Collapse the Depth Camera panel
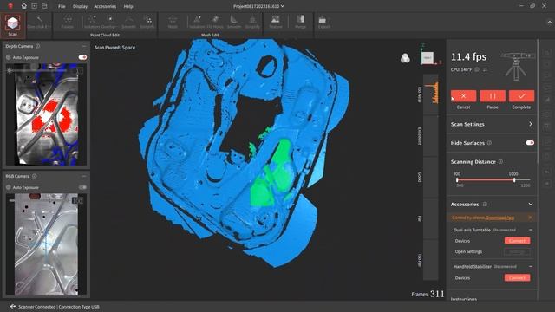This screenshot has height=312, width=555. pyautogui.click(x=84, y=46)
